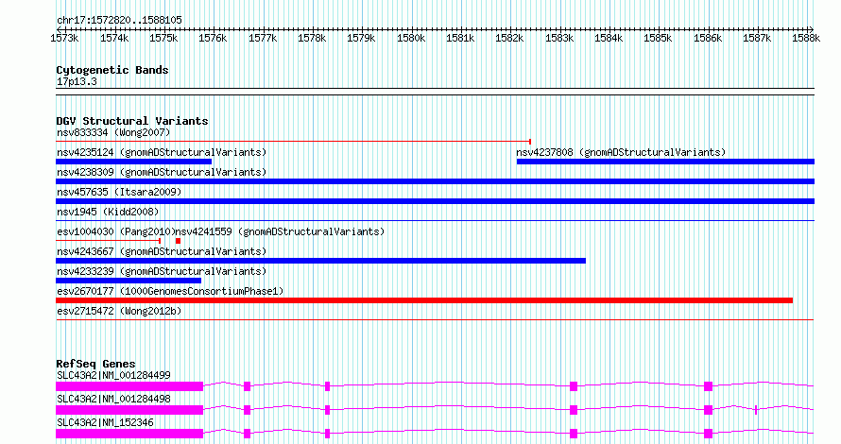Select the 1576k ruler tick label
Image resolution: width=841 pixels, height=444 pixels.
click(213, 38)
